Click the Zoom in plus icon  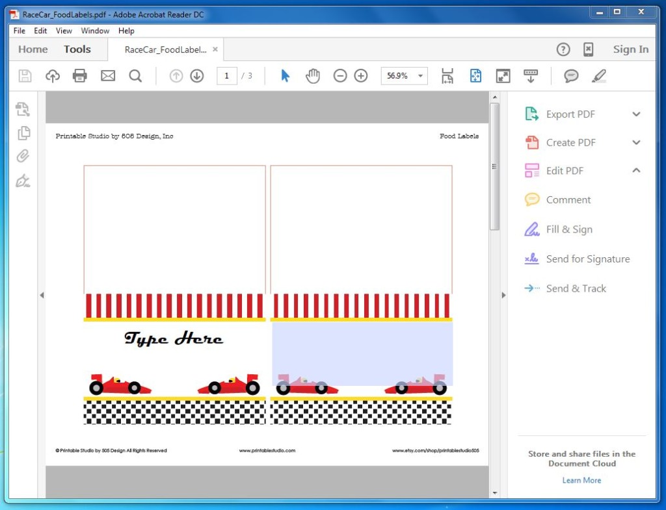click(x=360, y=76)
